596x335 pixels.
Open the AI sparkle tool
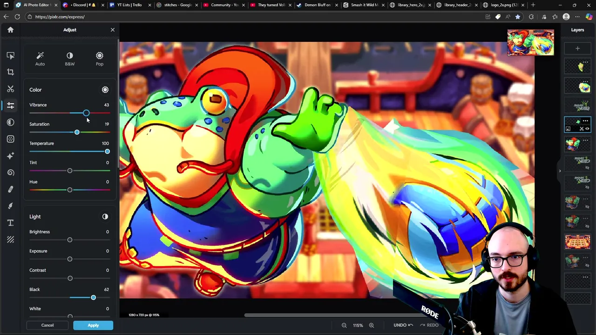click(x=10, y=156)
